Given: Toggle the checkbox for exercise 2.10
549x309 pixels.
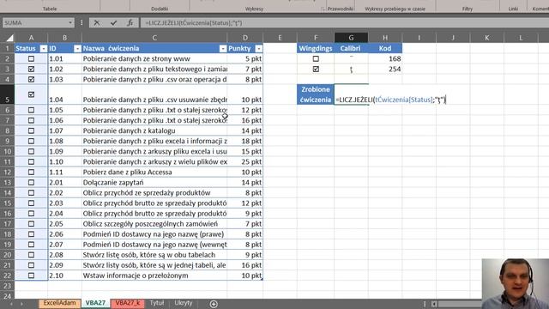Looking at the screenshot, I should (31, 276).
